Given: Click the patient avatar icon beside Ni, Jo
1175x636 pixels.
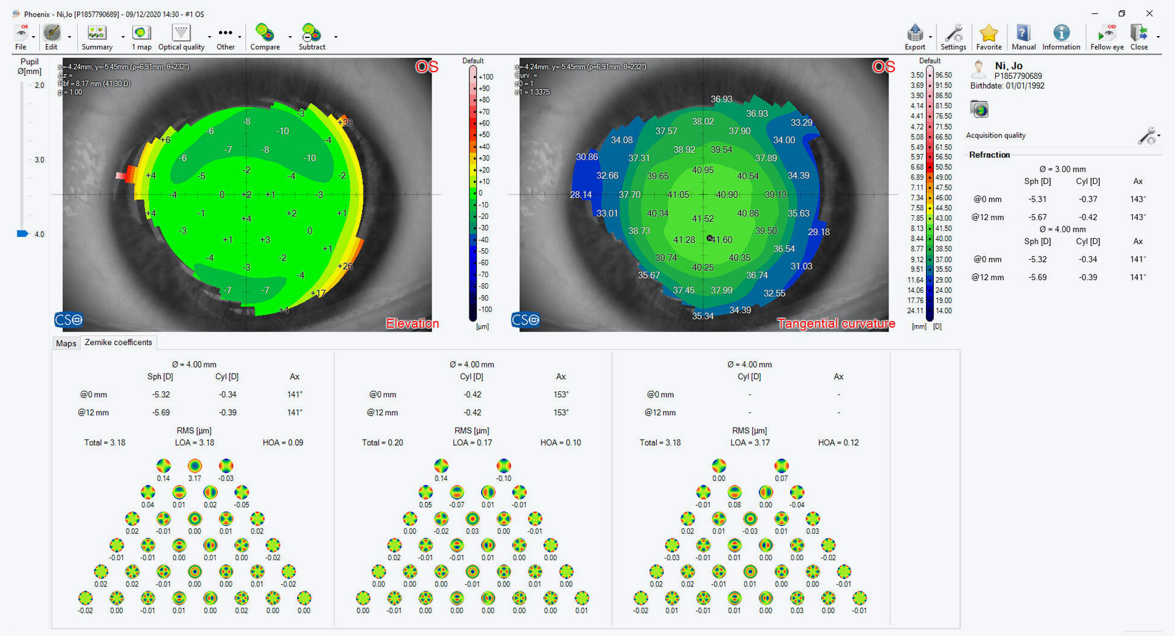Looking at the screenshot, I should pyautogui.click(x=979, y=68).
